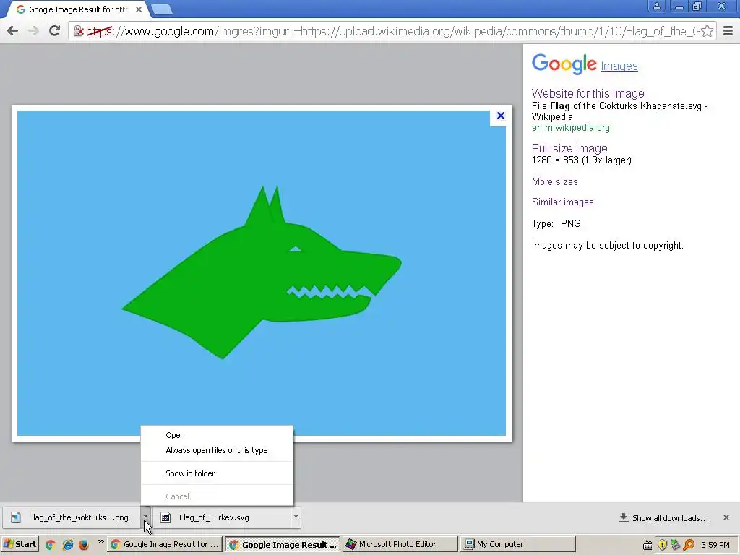Viewport: 740px width, 555px height.
Task: Click into the URL address bar
Action: click(392, 31)
